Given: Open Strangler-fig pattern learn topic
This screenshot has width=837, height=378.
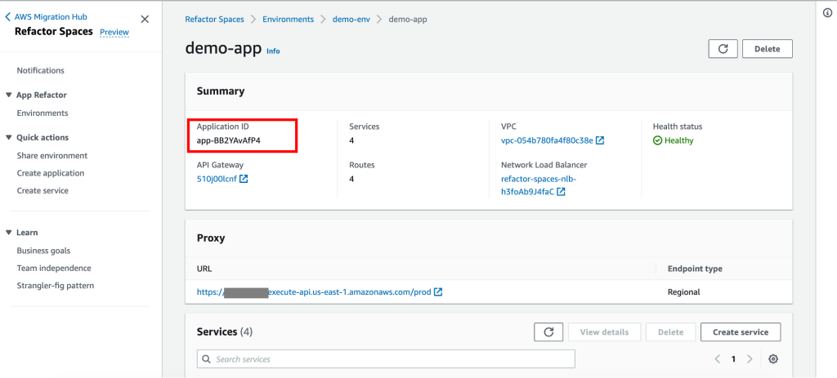Looking at the screenshot, I should 56,286.
